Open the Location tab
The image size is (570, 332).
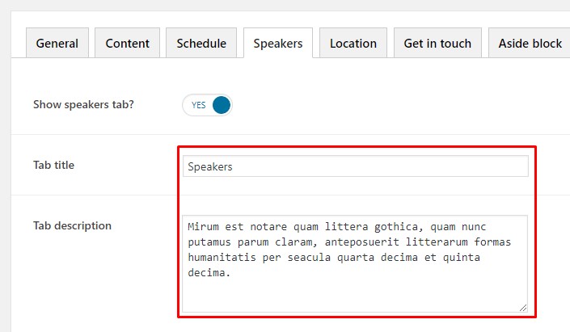tap(353, 44)
